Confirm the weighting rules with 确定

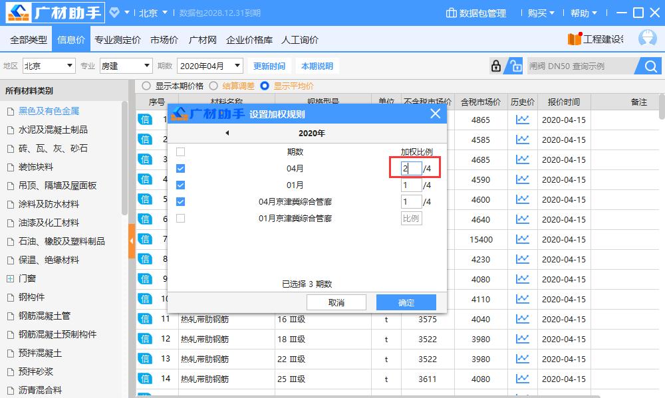(406, 302)
